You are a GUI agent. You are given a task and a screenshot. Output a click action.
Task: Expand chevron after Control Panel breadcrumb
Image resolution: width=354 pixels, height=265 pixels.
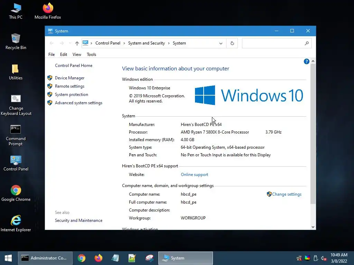tap(124, 43)
